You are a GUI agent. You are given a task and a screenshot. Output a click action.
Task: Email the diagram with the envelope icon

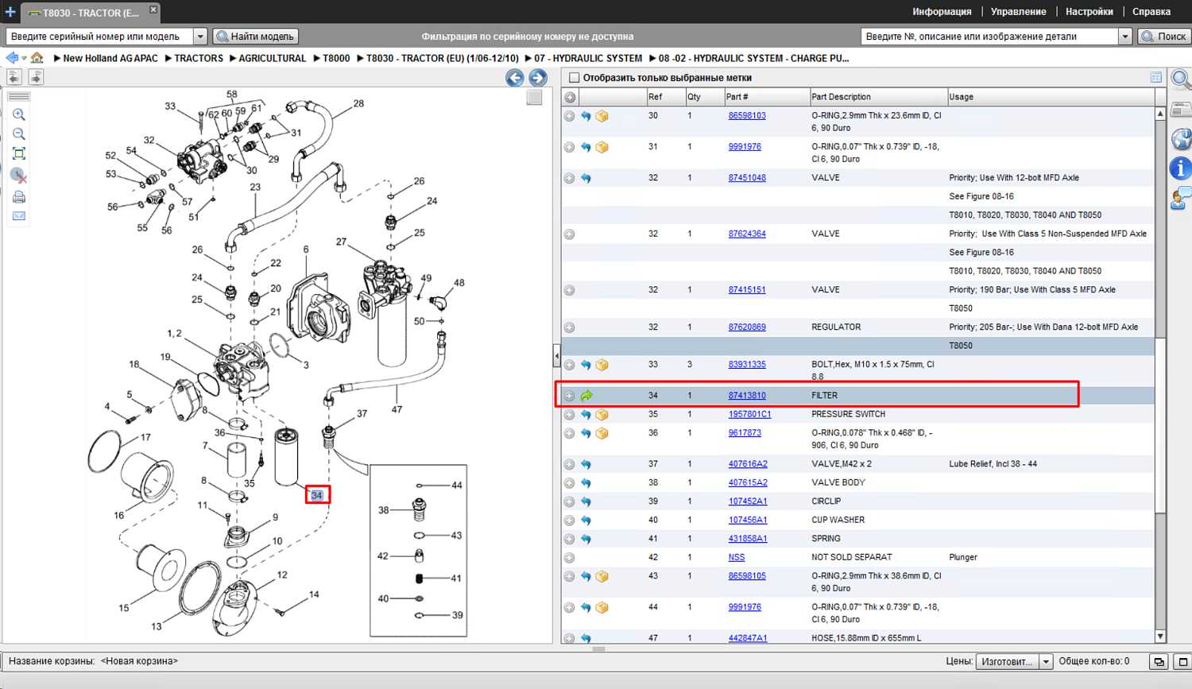coord(19,216)
